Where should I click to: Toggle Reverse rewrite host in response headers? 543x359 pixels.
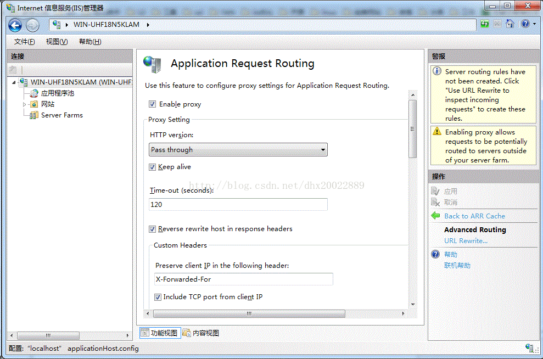pos(153,229)
